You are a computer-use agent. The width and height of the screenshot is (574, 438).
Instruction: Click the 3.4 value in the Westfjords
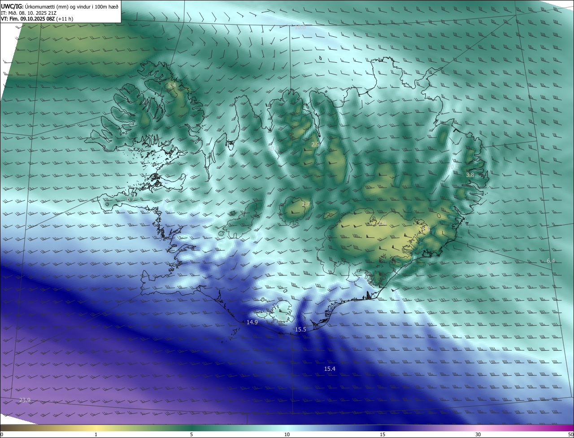point(172,86)
